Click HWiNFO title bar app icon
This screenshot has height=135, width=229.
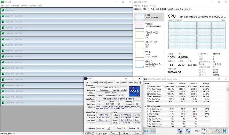145,79
